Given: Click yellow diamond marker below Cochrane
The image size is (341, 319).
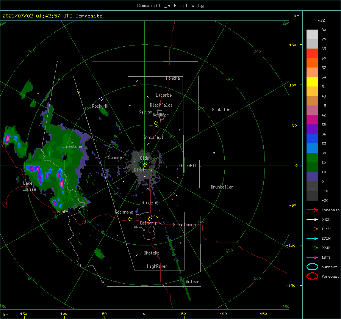Looking at the screenshot, I should [x=130, y=219].
